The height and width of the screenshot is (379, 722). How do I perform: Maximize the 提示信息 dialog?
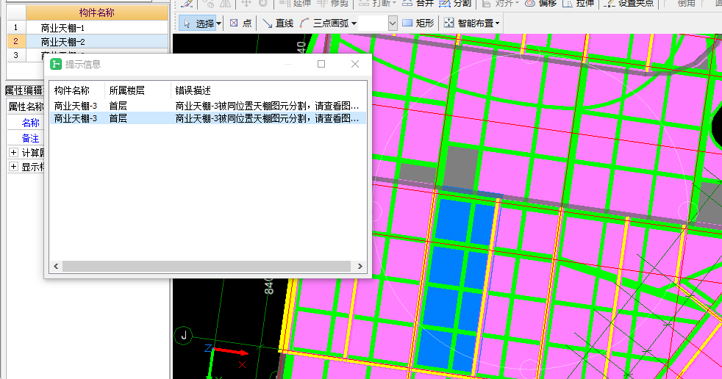321,64
